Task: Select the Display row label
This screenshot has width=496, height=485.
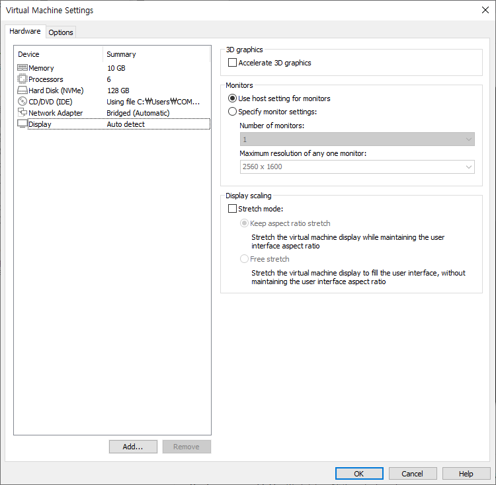Action: (x=40, y=124)
